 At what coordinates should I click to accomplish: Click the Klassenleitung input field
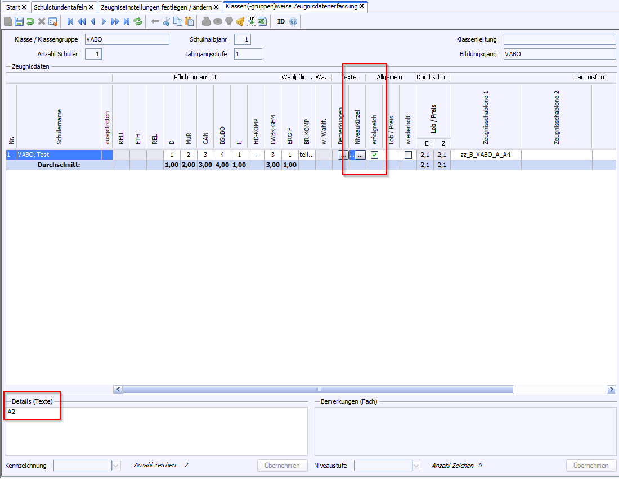[559, 39]
